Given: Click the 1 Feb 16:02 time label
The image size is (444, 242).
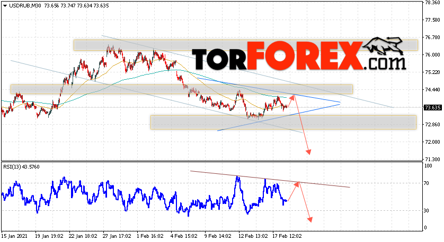Looking at the screenshot, I should click(150, 236).
